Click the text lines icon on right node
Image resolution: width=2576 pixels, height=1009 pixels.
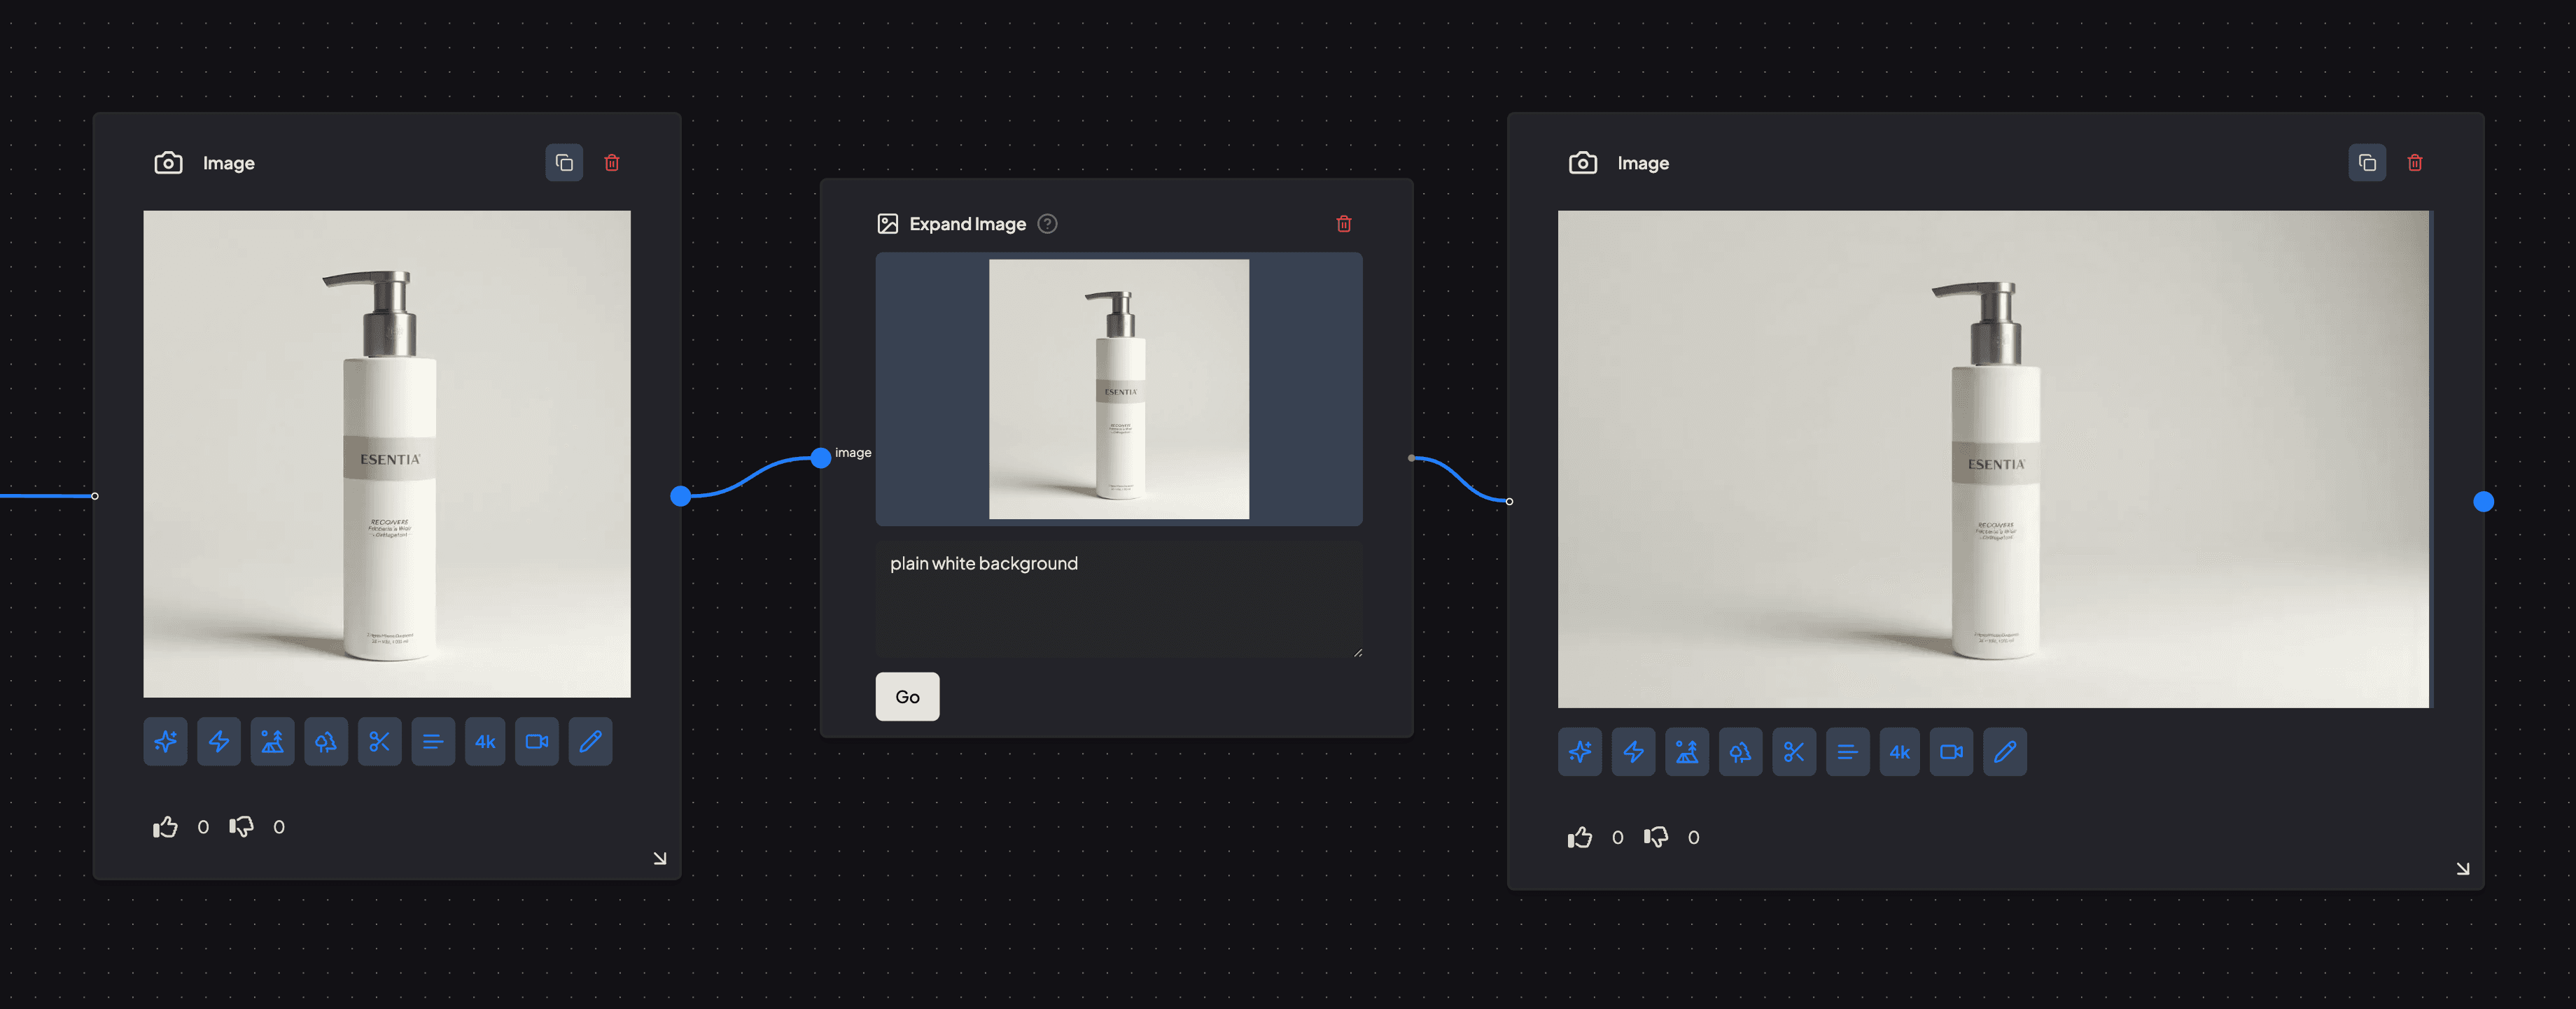tap(1847, 752)
